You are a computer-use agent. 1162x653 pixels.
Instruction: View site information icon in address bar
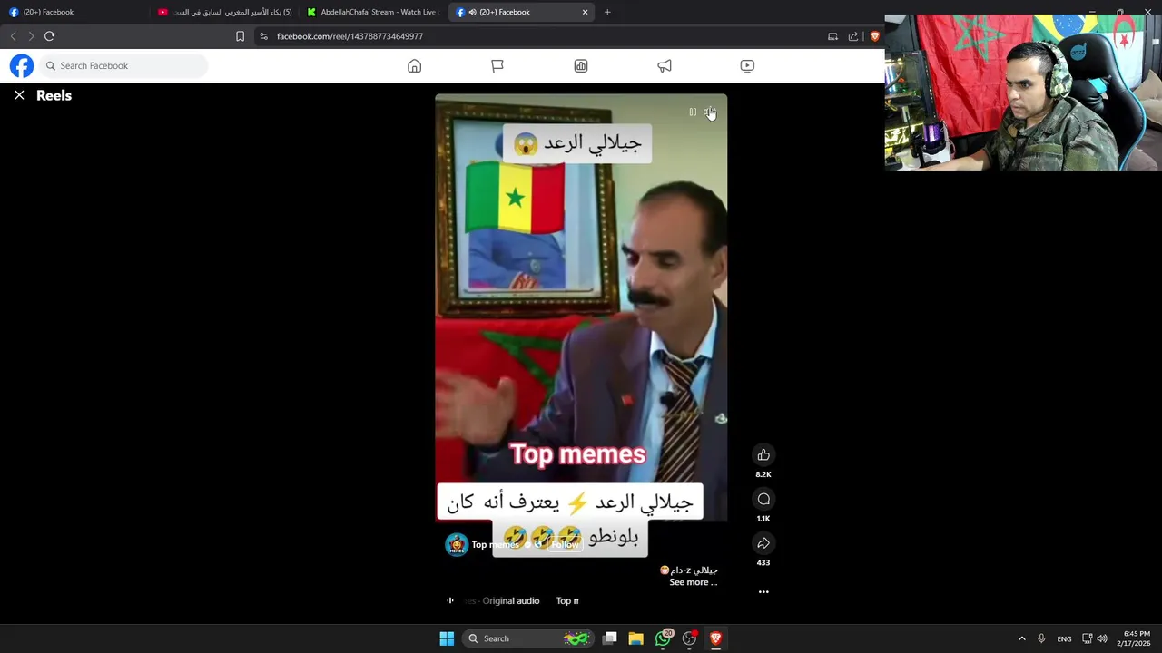click(x=263, y=36)
